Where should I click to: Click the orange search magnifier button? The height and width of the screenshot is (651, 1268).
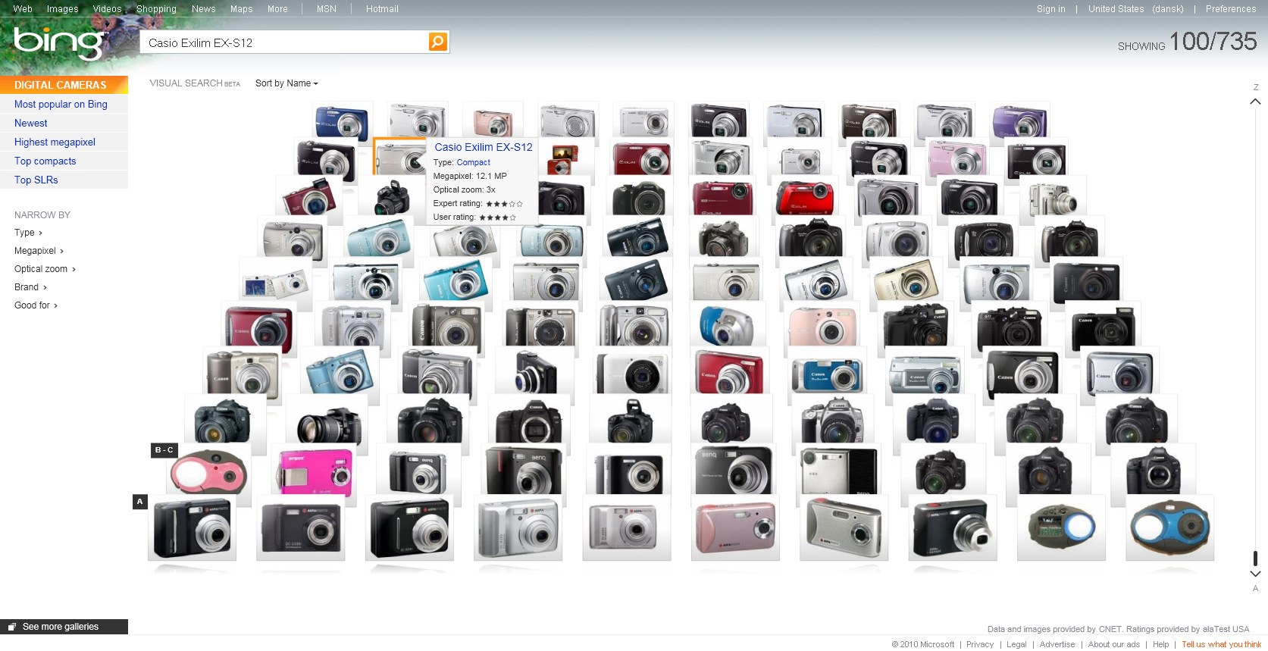437,42
